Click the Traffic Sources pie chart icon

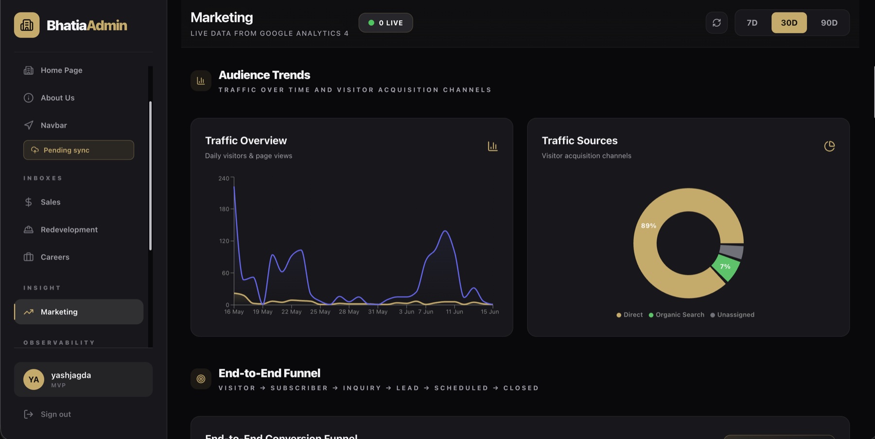[x=829, y=146]
